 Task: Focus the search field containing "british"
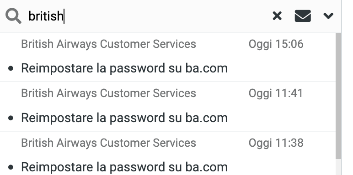[x=149, y=16]
